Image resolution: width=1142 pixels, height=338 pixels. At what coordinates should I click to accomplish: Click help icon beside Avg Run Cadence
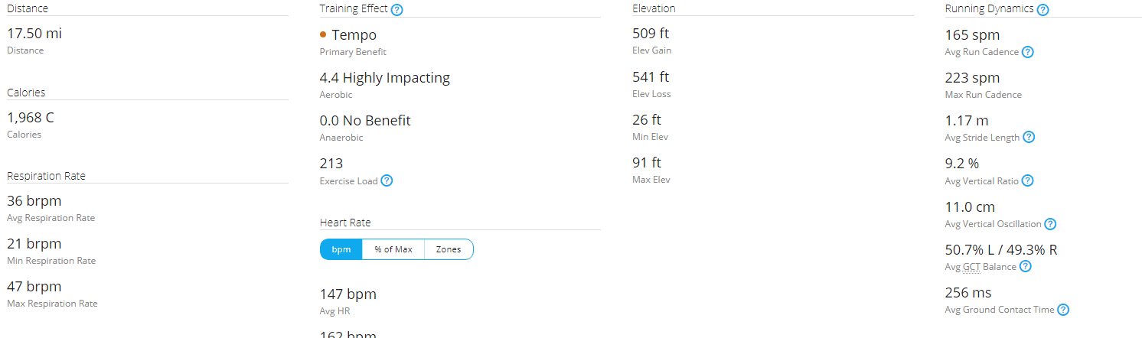pyautogui.click(x=1028, y=52)
